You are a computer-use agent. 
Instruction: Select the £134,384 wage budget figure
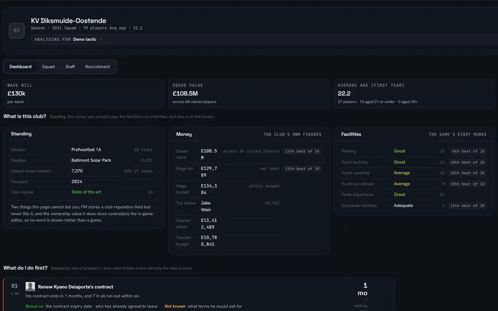[x=209, y=189]
